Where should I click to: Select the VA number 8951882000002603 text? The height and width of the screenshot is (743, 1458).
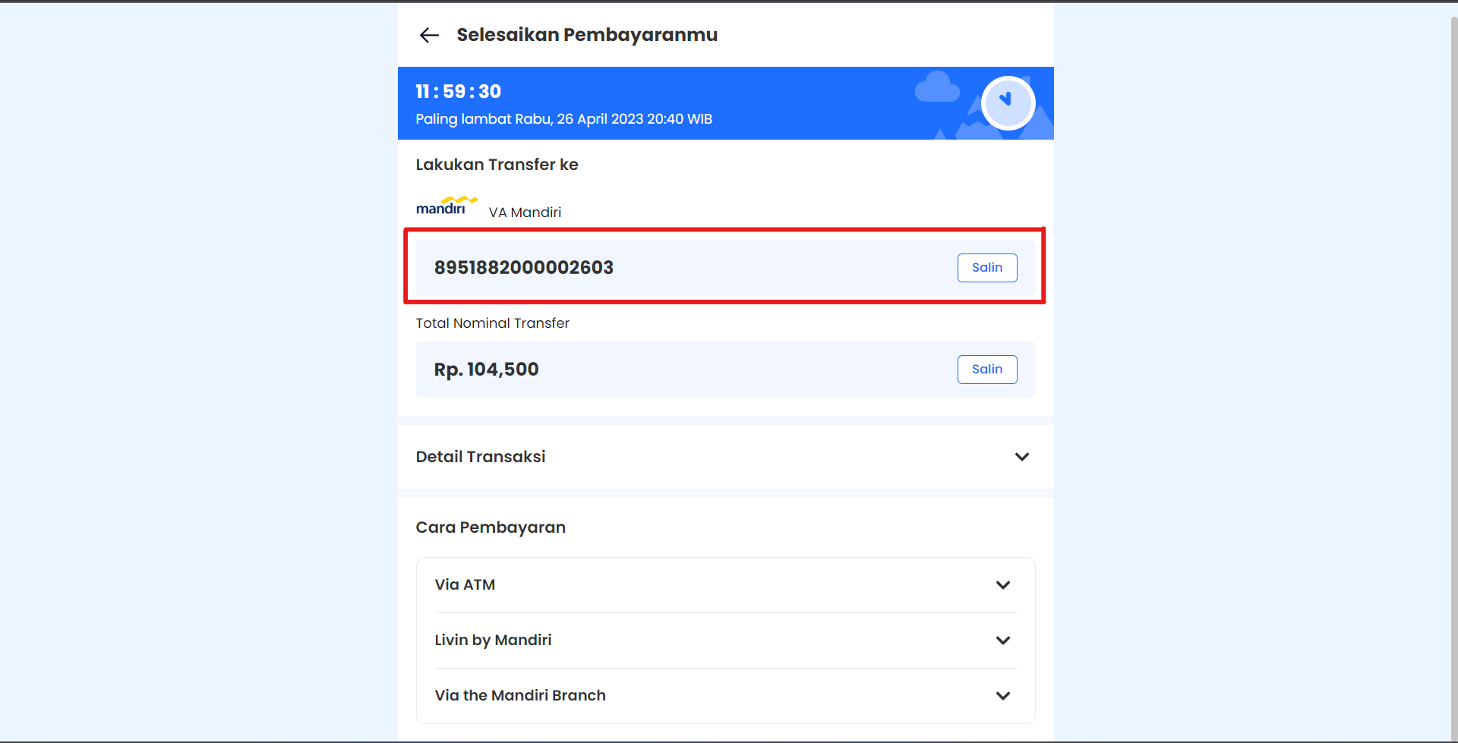click(523, 268)
